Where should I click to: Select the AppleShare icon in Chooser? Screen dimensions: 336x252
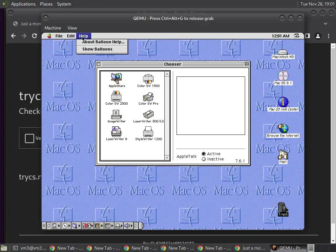(116, 80)
